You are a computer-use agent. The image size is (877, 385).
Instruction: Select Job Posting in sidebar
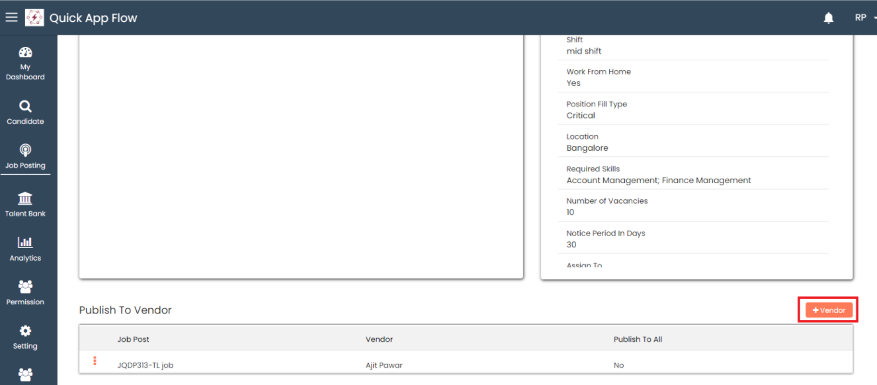25,157
